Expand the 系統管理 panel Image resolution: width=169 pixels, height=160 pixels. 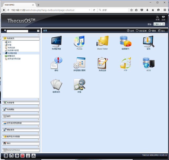click(21, 103)
